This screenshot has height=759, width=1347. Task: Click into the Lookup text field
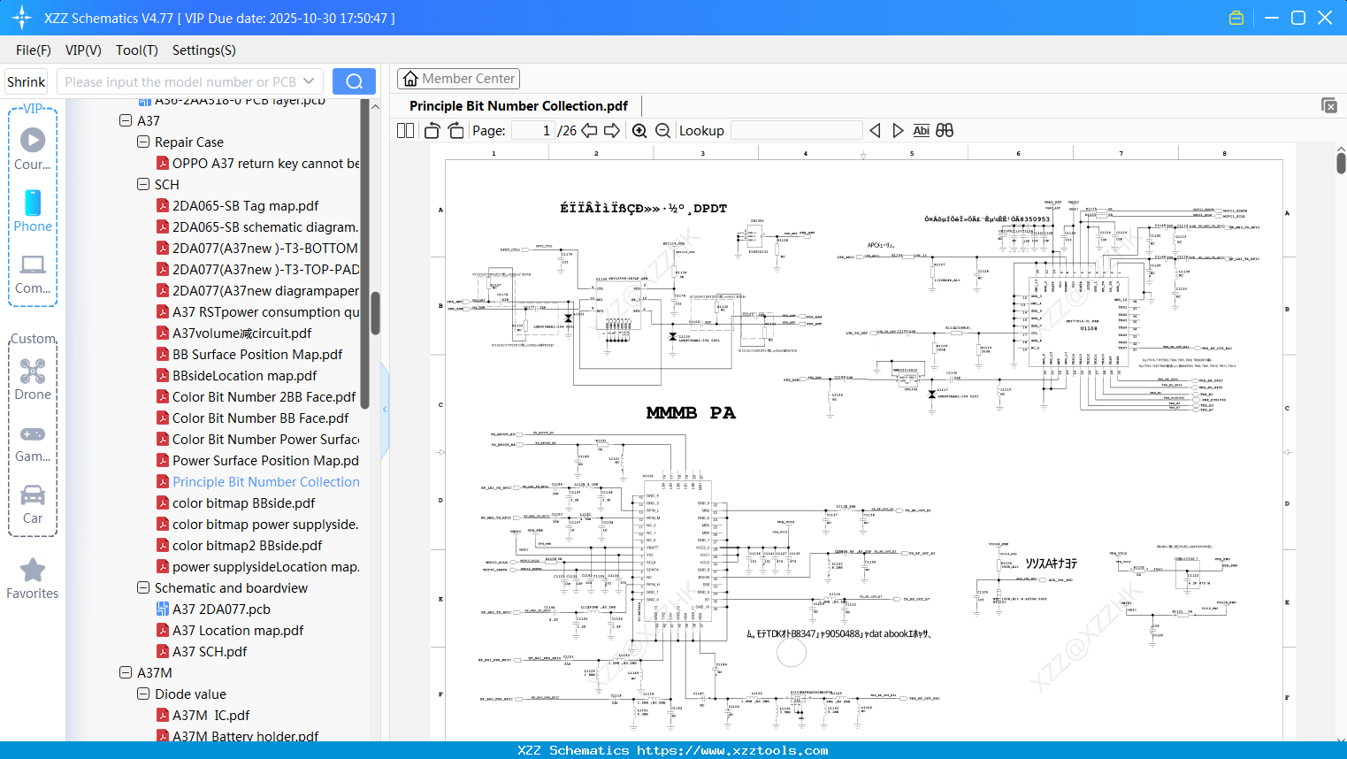coord(796,131)
